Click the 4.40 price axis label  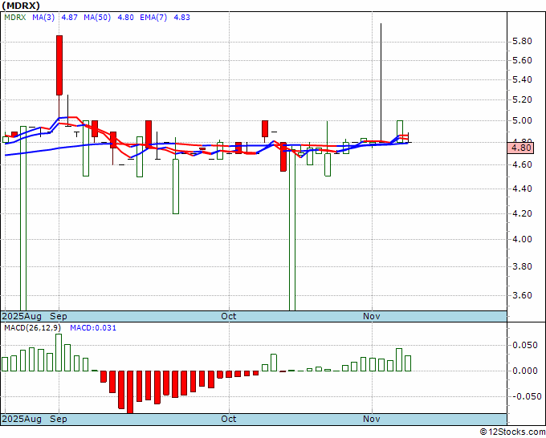pyautogui.click(x=523, y=189)
